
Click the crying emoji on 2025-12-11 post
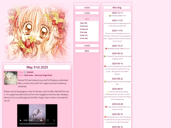(x=110, y=16)
